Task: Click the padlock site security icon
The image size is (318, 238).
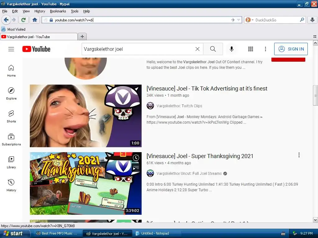Action: point(51,20)
